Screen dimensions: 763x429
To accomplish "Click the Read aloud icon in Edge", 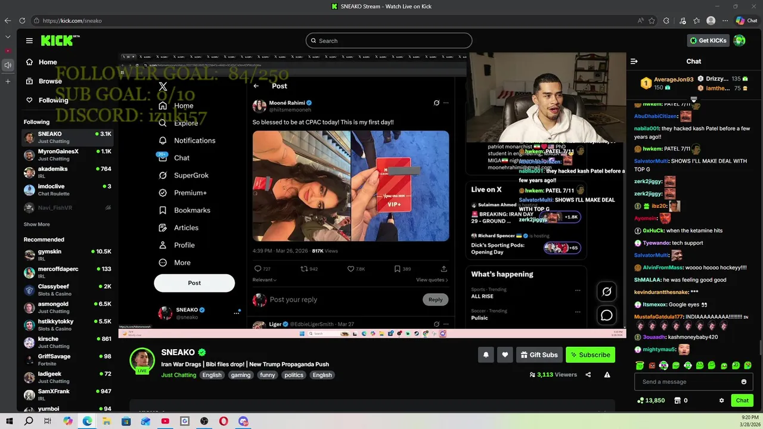I will tap(641, 20).
